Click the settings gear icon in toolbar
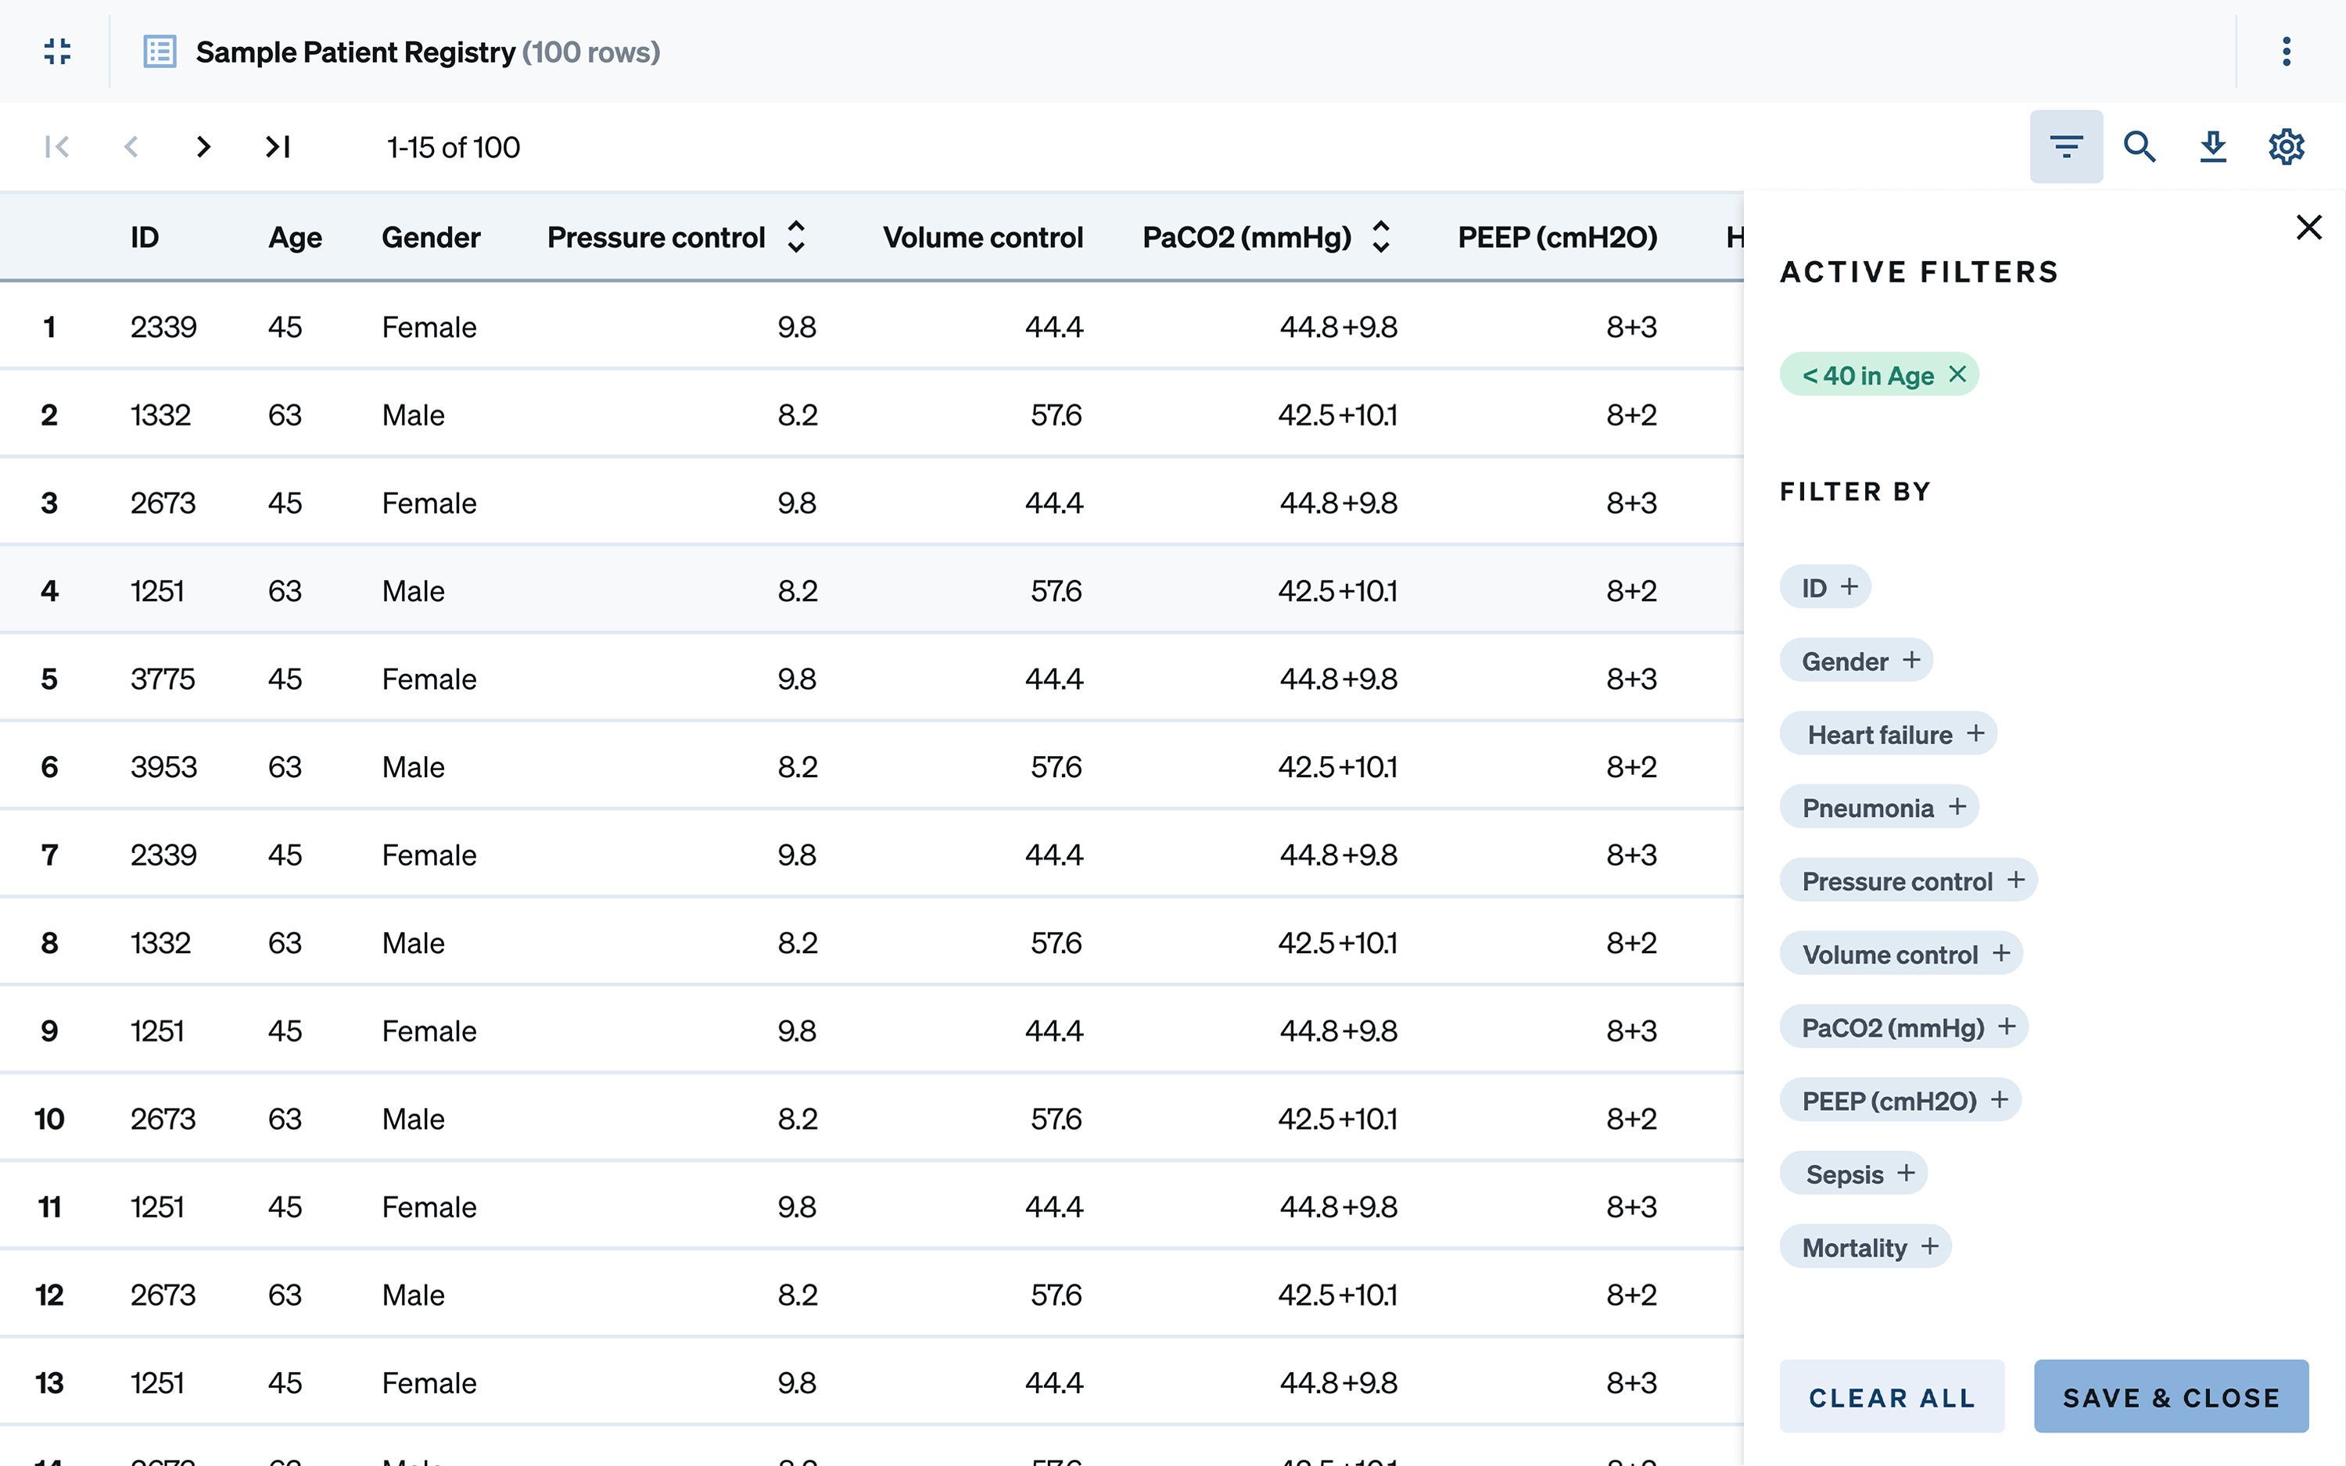Image resolution: width=2346 pixels, height=1466 pixels. 2287,147
